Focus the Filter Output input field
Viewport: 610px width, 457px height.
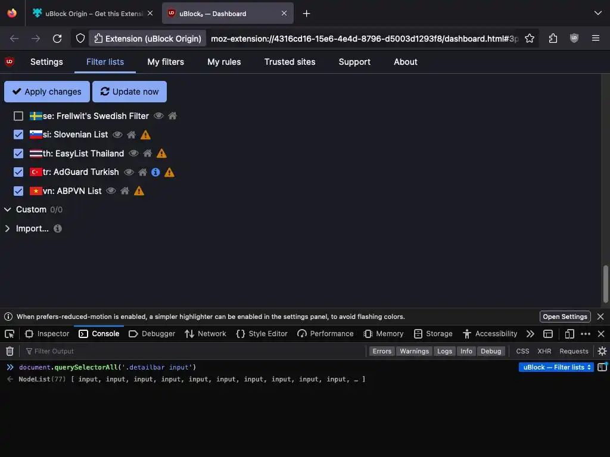point(195,351)
